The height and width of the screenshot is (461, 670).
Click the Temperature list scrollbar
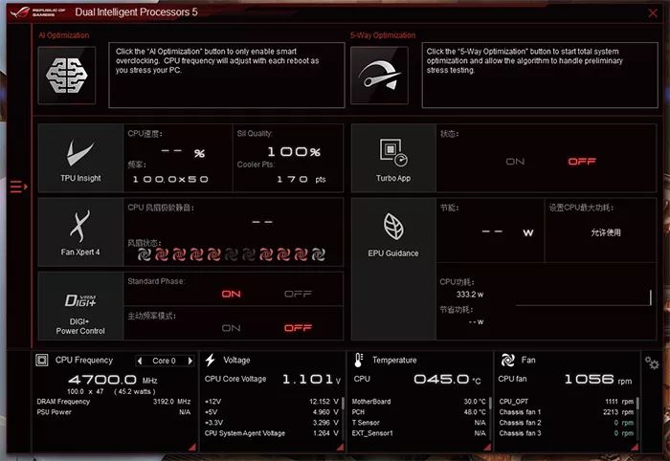(x=490, y=404)
